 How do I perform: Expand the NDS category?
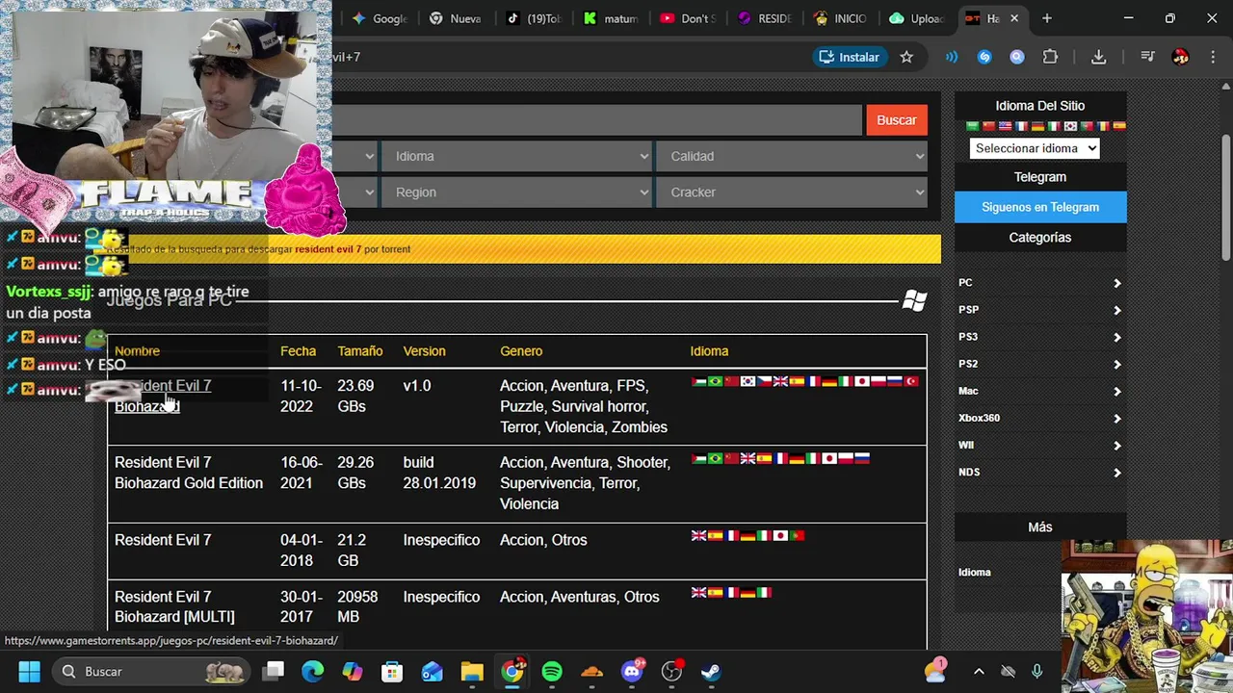[1040, 472]
